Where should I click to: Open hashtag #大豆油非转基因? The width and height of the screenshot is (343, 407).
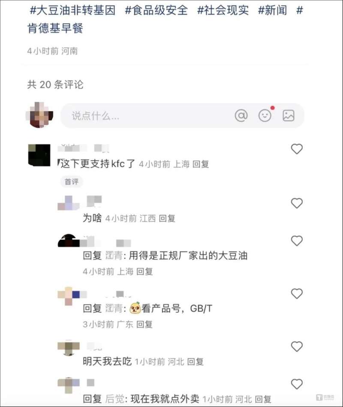pyautogui.click(x=72, y=10)
